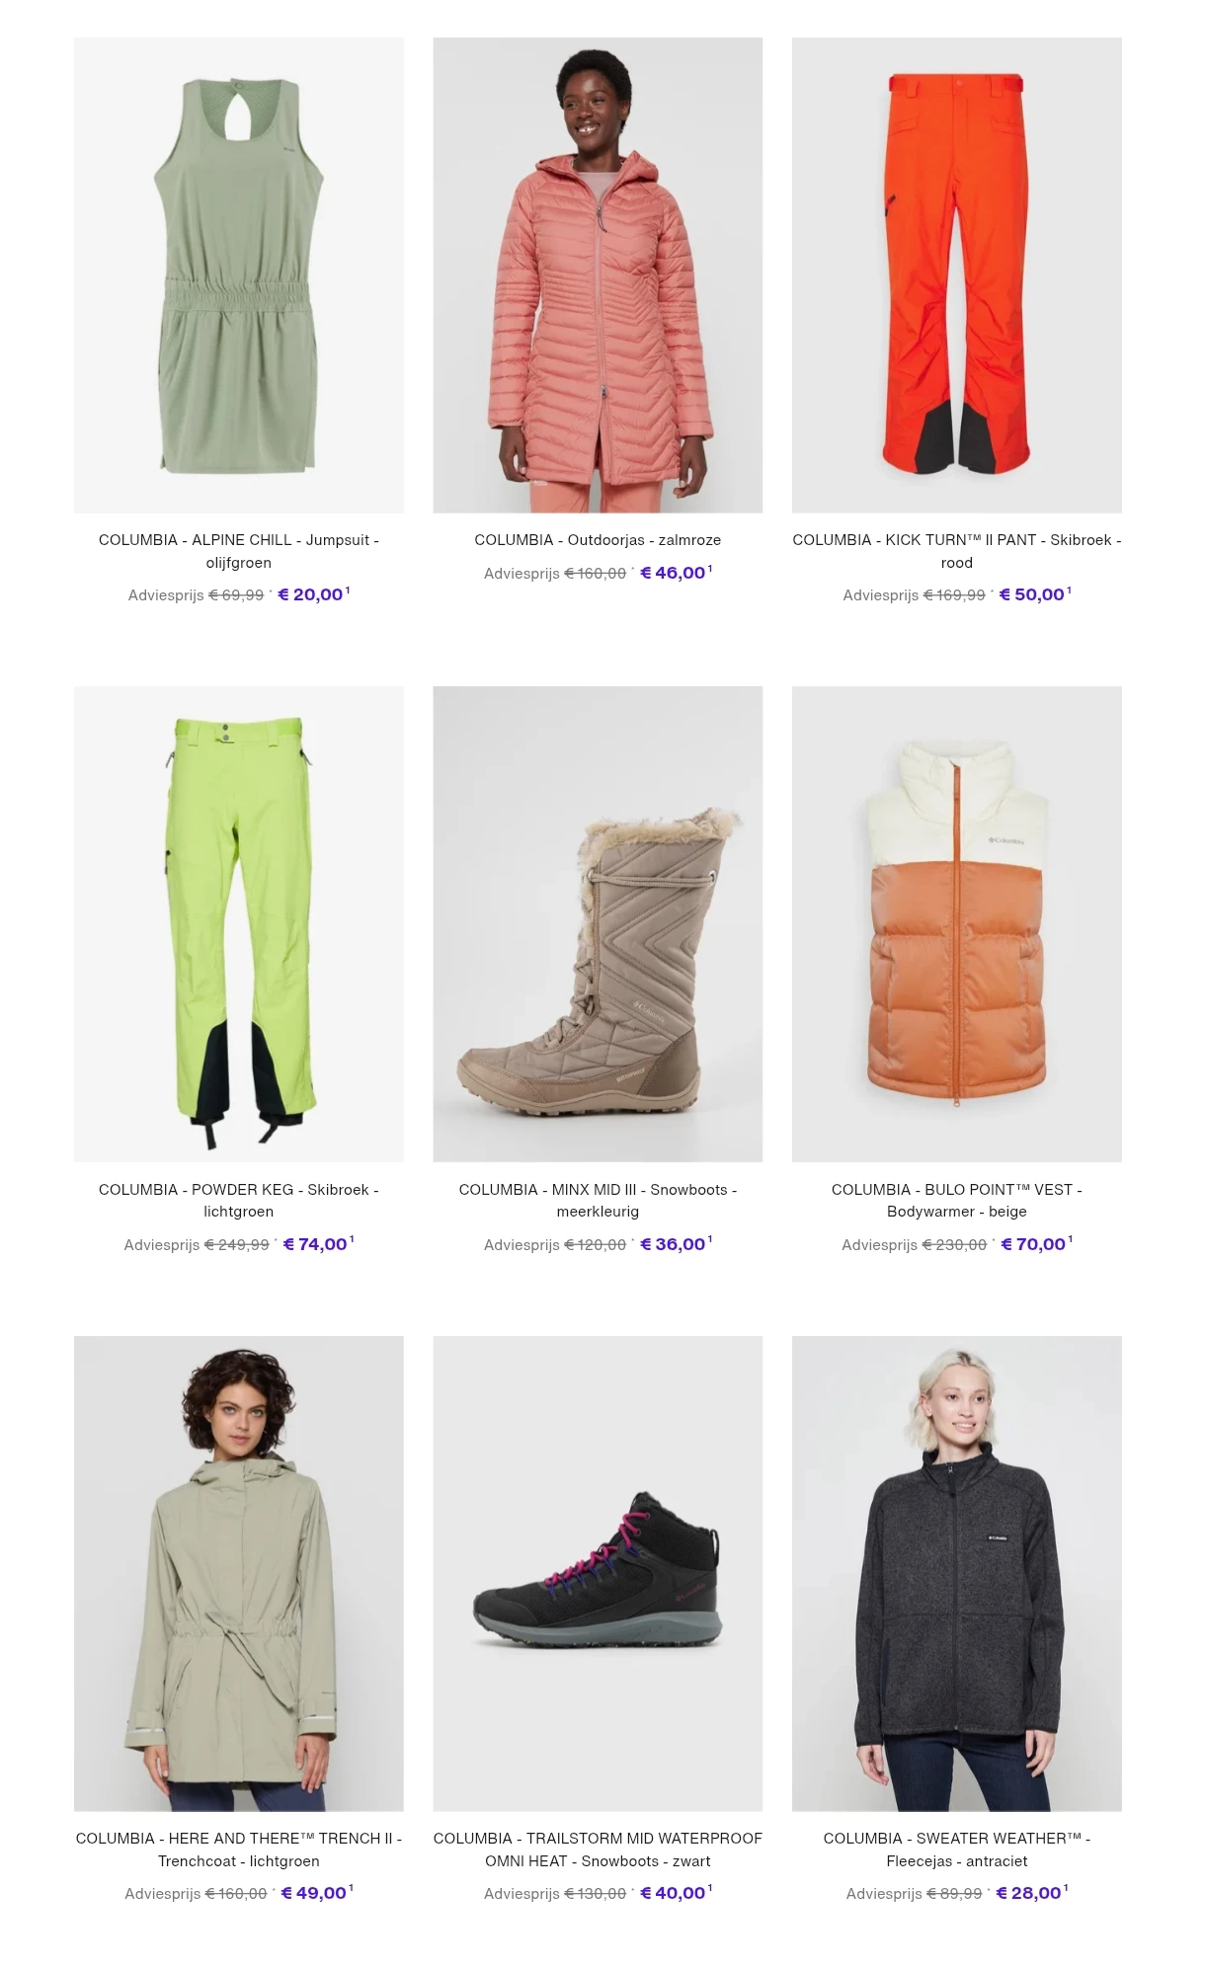
Task: Click the ALPINE CHILL Jumpsuit olijfgroen title
Action: tap(238, 551)
